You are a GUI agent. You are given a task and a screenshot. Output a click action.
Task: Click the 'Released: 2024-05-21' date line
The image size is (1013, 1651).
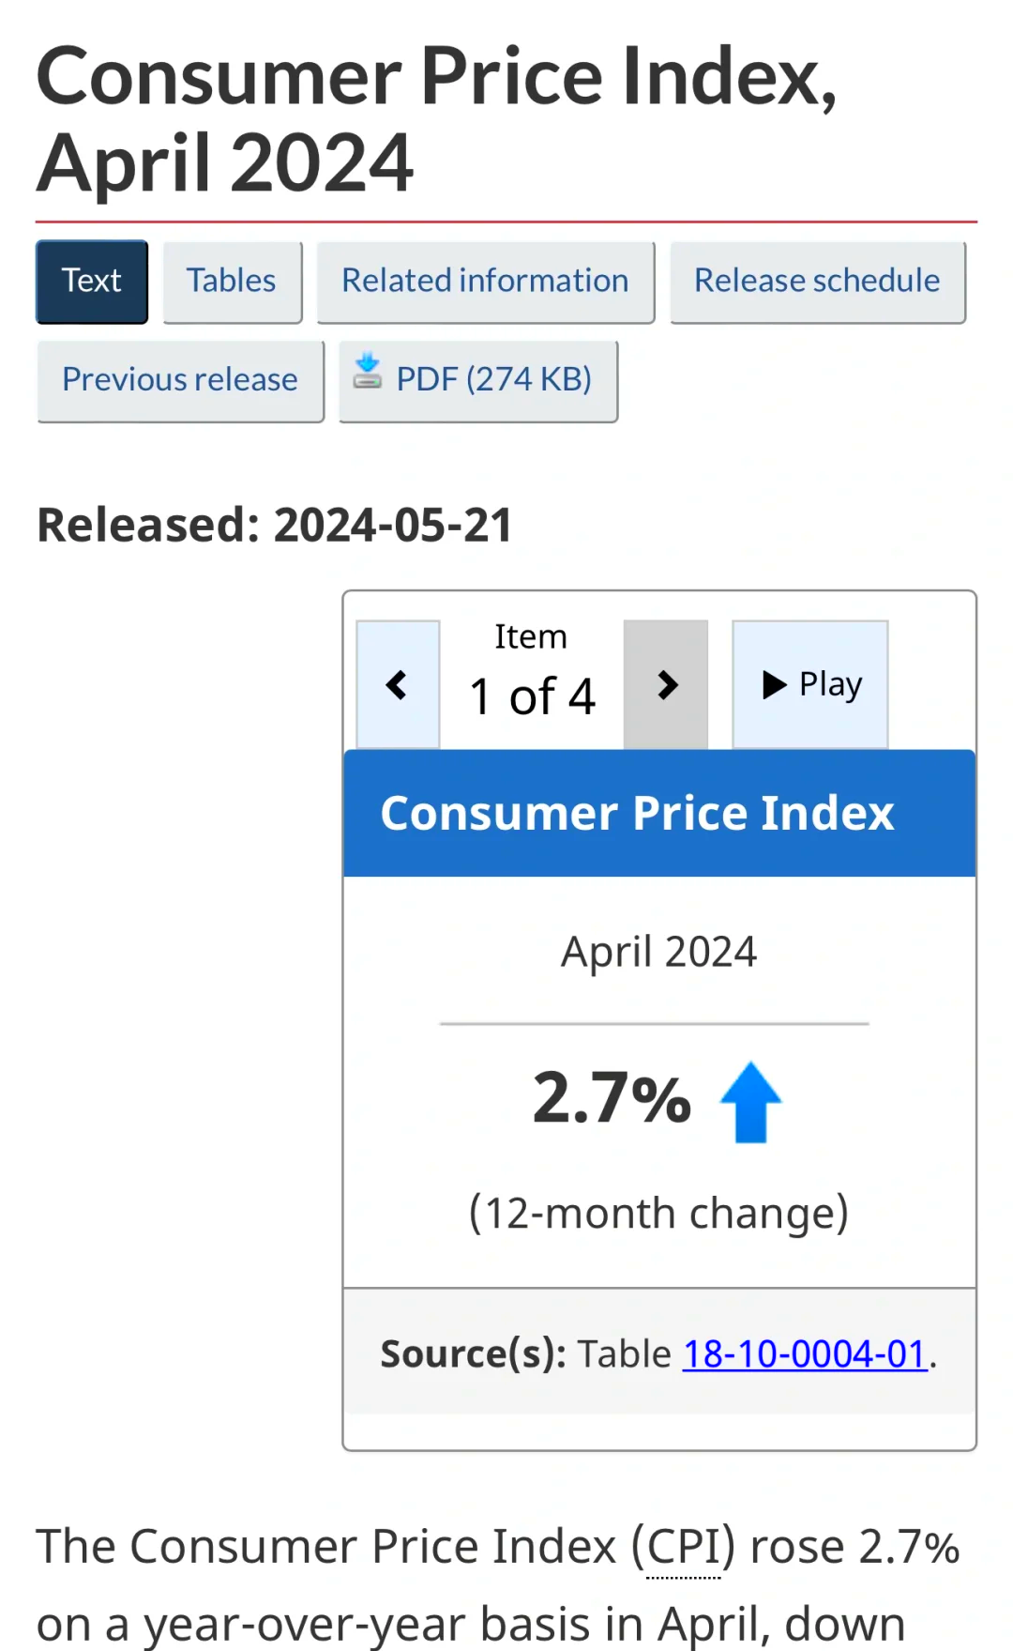coord(275,525)
